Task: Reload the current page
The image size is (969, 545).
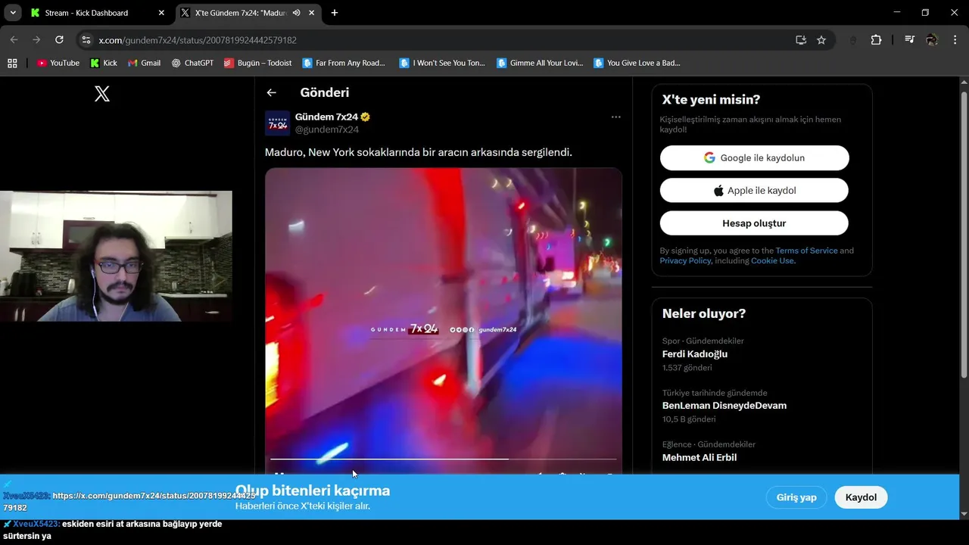Action: (59, 39)
